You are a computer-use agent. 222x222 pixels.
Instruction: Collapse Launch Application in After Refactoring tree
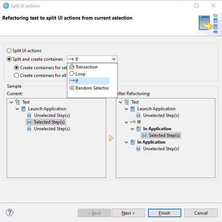click(126, 109)
